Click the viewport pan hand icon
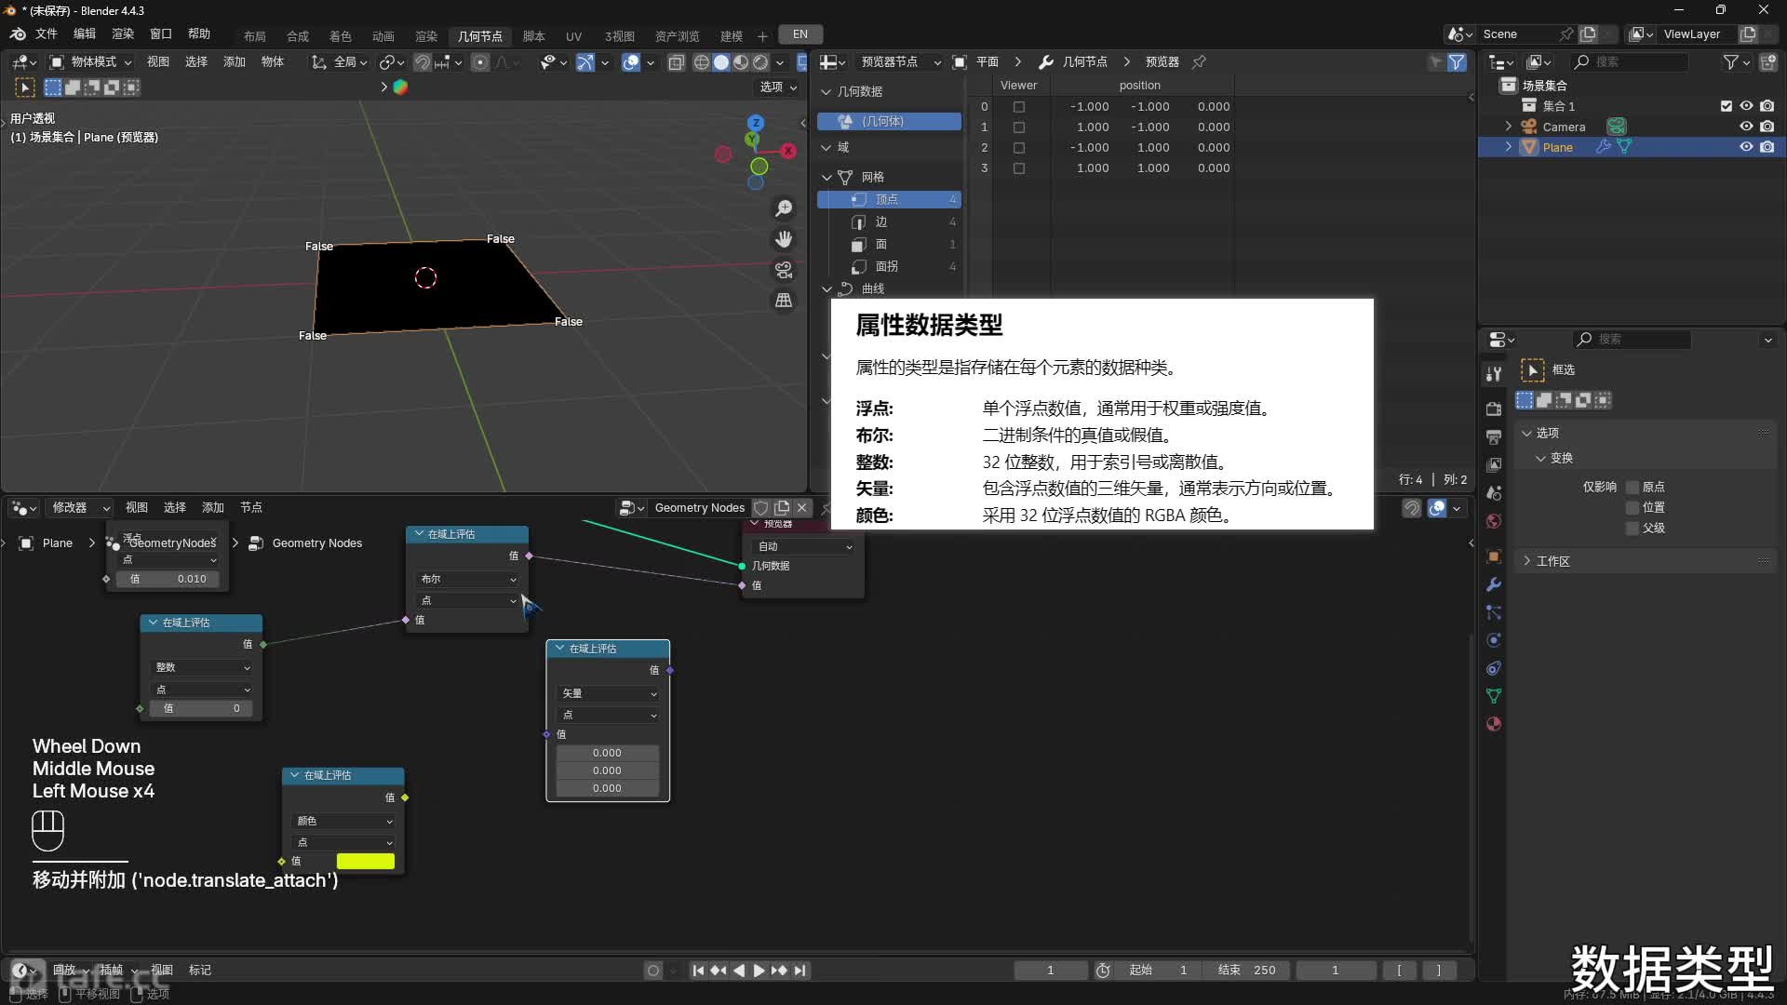 (x=784, y=239)
